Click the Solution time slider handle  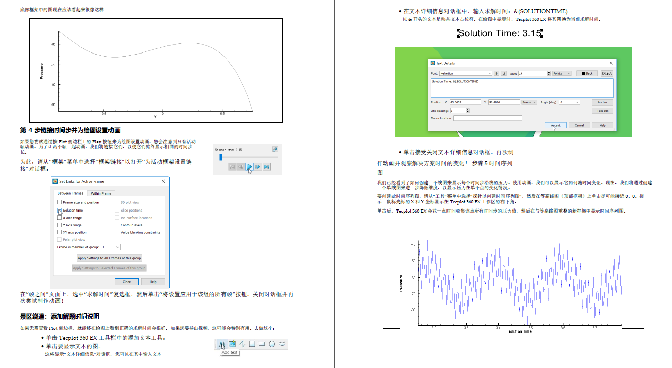pyautogui.click(x=221, y=157)
